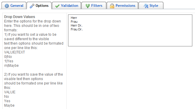The width and height of the screenshot is (195, 109).
Task: Place cursor on 'Frau Dr.' line
Action: click(77, 29)
